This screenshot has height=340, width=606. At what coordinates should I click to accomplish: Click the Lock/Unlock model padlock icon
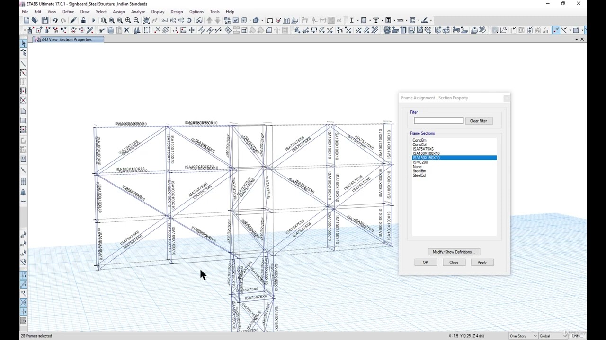pos(83,20)
